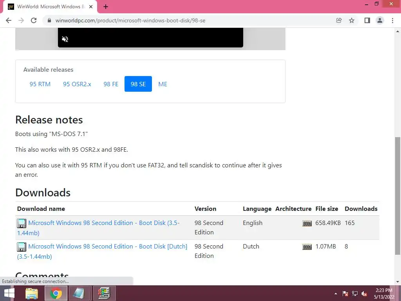Click the Downloads column header
The height and width of the screenshot is (301, 401).
361,209
